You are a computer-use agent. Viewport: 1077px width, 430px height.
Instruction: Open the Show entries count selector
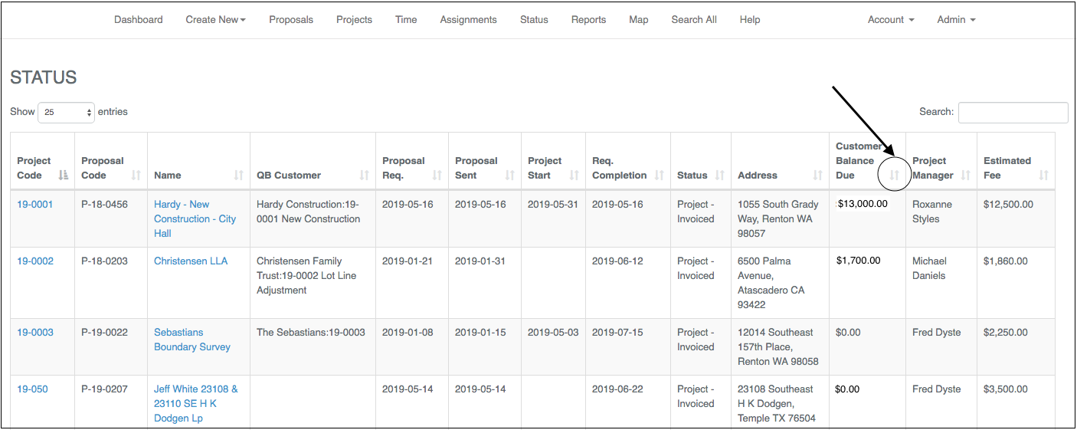click(x=66, y=112)
